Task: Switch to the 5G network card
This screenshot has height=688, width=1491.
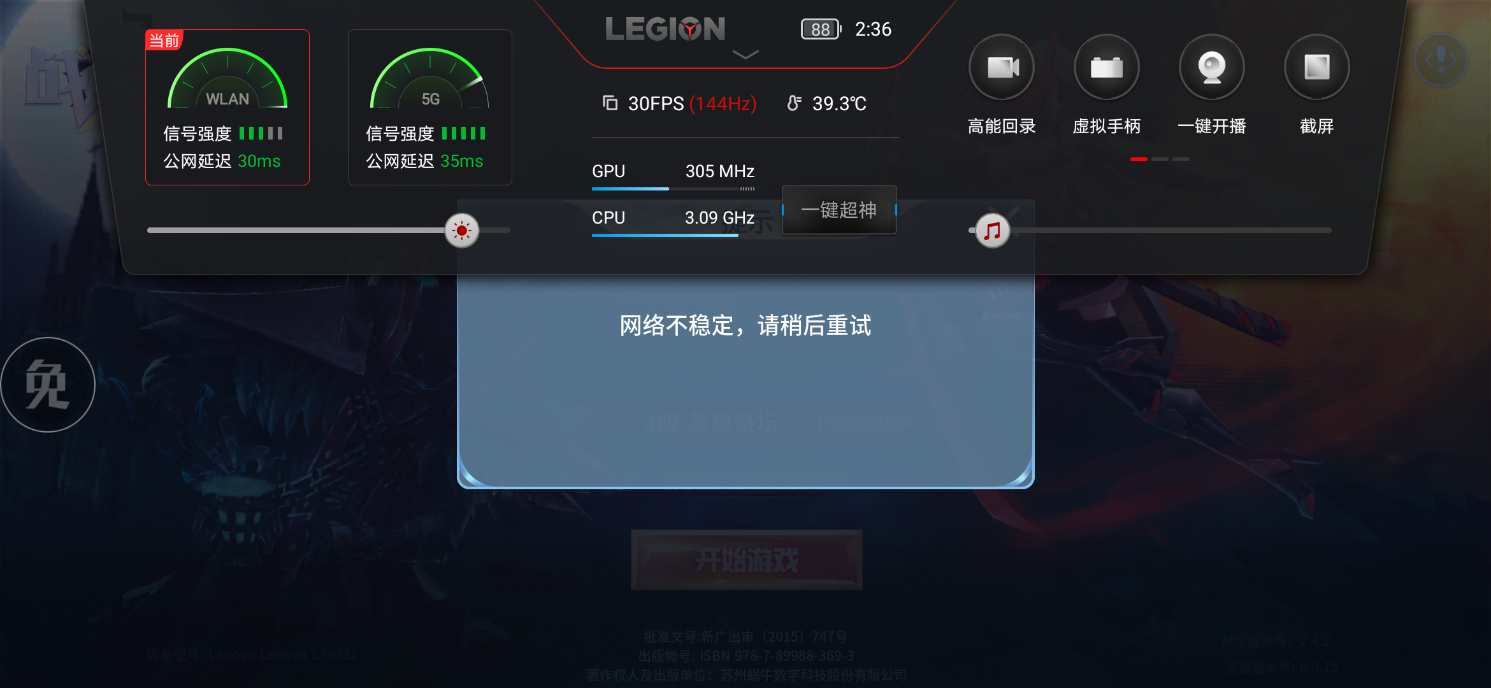Action: coord(430,108)
